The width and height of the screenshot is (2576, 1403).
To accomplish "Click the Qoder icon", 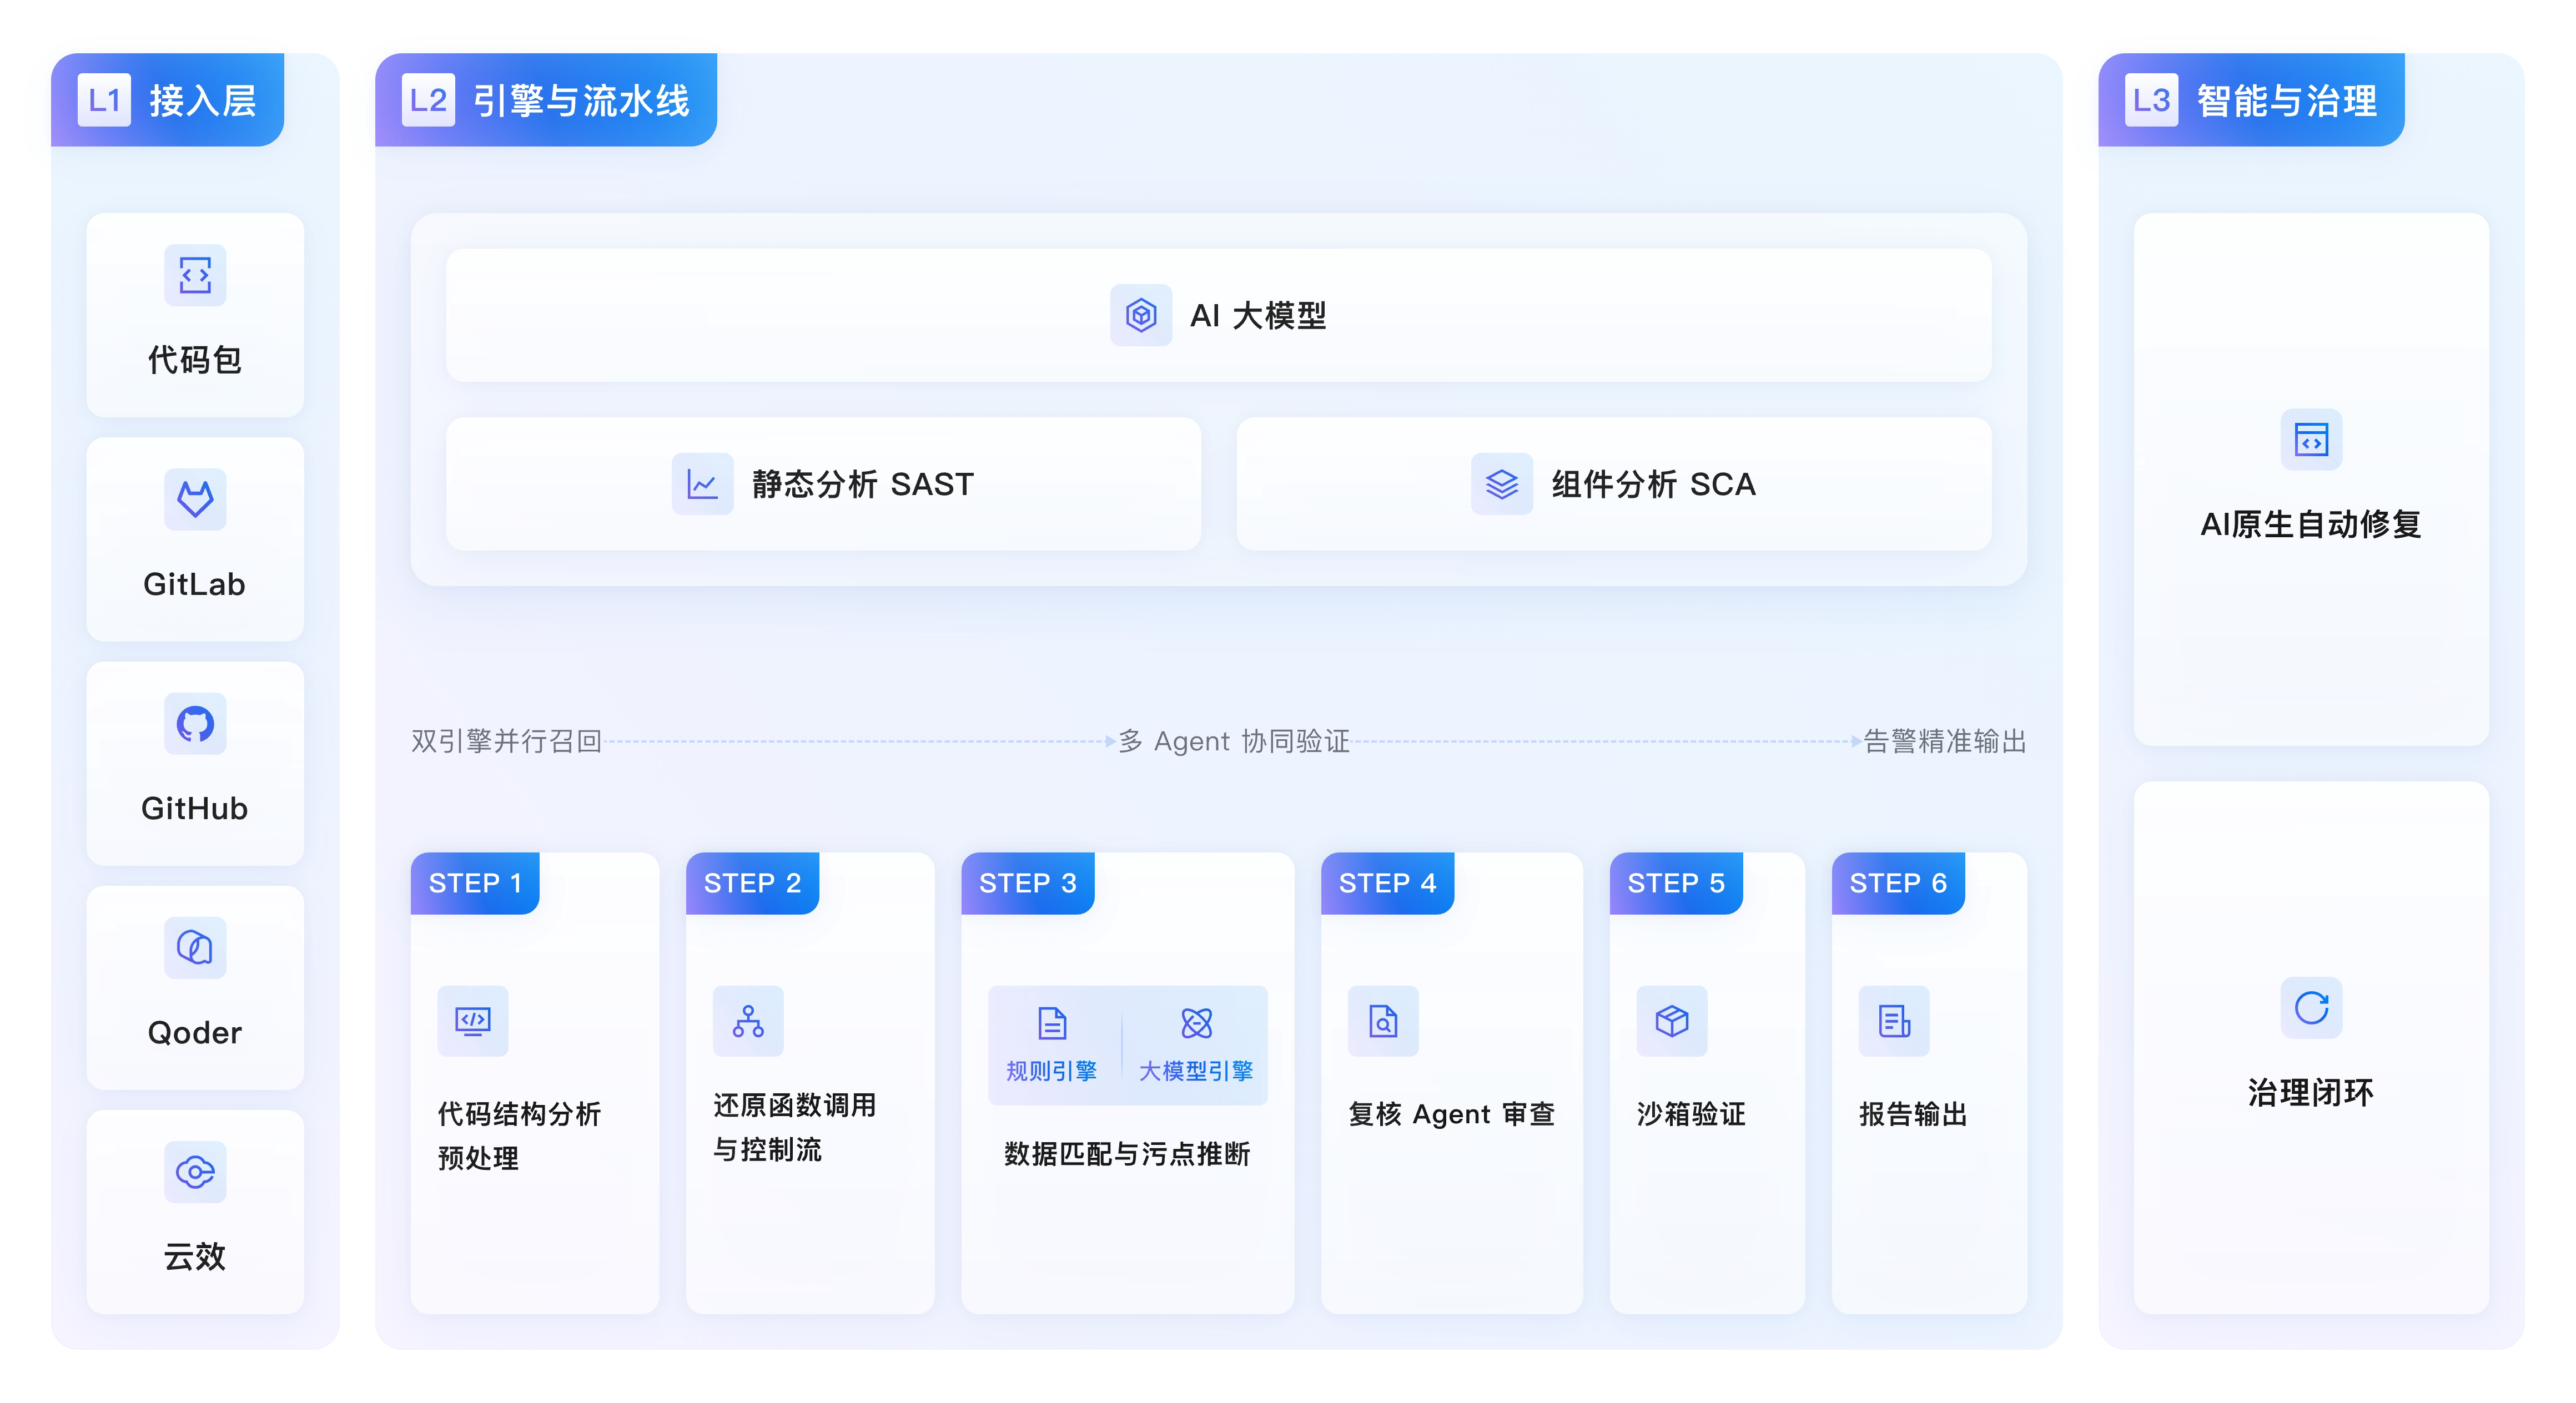I will [195, 947].
